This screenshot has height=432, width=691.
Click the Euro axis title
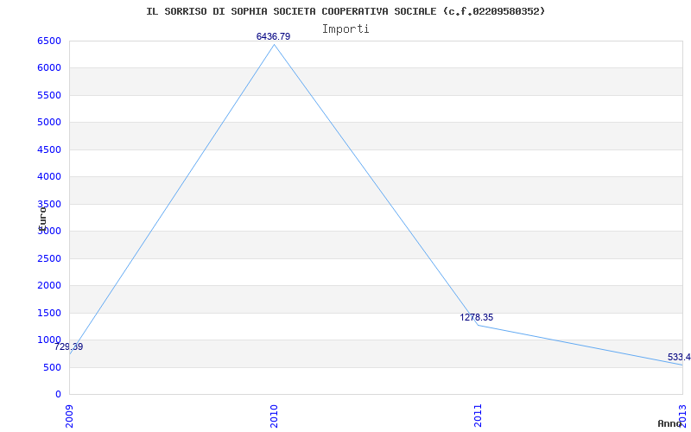42,219
